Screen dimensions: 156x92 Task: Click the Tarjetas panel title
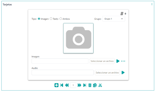point(7,5)
